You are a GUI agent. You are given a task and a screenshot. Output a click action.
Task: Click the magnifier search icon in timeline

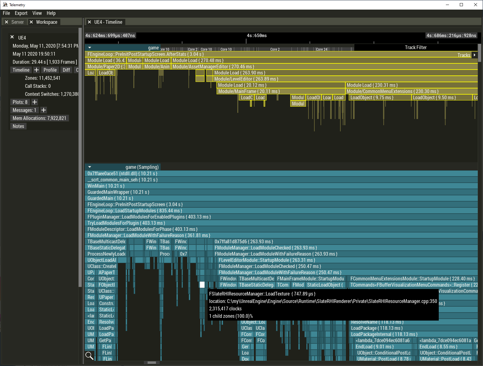point(89,355)
